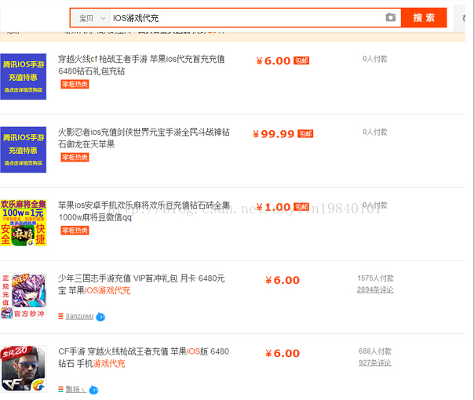Click Wangwang chat icon beside jianzuwu
The width and height of the screenshot is (474, 400).
100,317
